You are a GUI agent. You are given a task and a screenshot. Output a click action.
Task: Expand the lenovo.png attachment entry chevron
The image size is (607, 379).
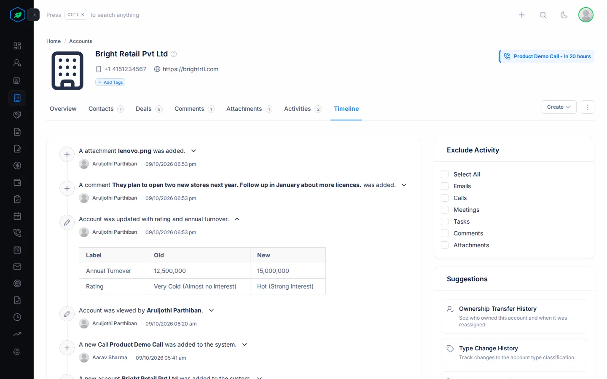point(193,151)
